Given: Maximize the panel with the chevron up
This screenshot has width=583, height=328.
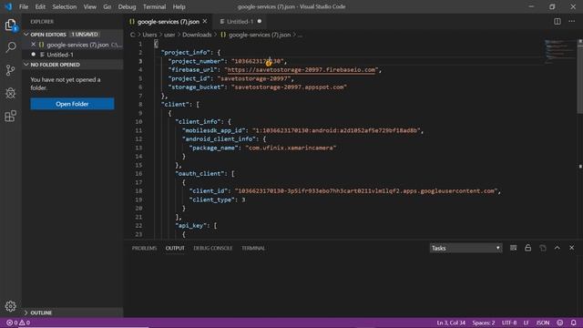Looking at the screenshot, I should [557, 248].
